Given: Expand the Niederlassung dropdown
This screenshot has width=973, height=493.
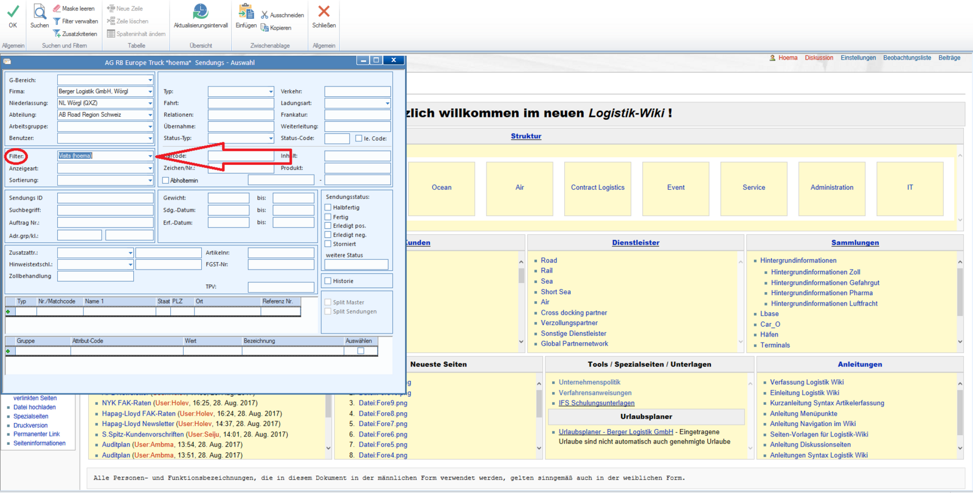Looking at the screenshot, I should click(150, 103).
